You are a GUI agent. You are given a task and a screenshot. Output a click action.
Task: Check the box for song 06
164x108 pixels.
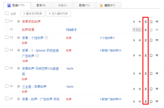pyautogui.click(x=7, y=86)
